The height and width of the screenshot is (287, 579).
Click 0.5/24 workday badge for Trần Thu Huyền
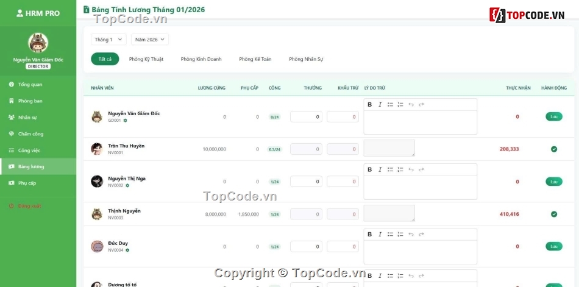pyautogui.click(x=274, y=150)
